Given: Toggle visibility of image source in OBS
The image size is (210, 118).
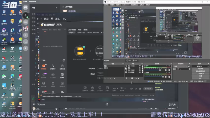Looking at the screenshot, I should pyautogui.click(x=140, y=68).
